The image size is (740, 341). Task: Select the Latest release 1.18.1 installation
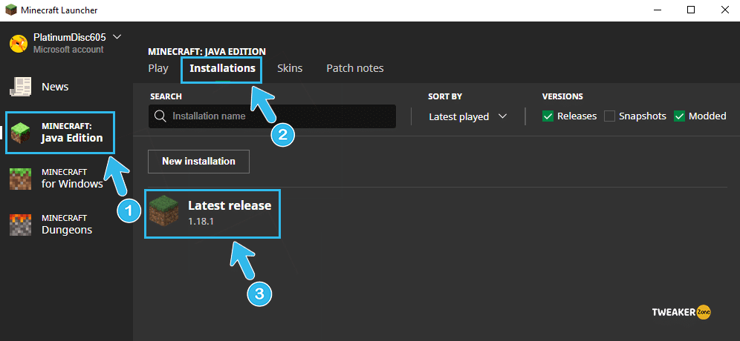tap(212, 213)
